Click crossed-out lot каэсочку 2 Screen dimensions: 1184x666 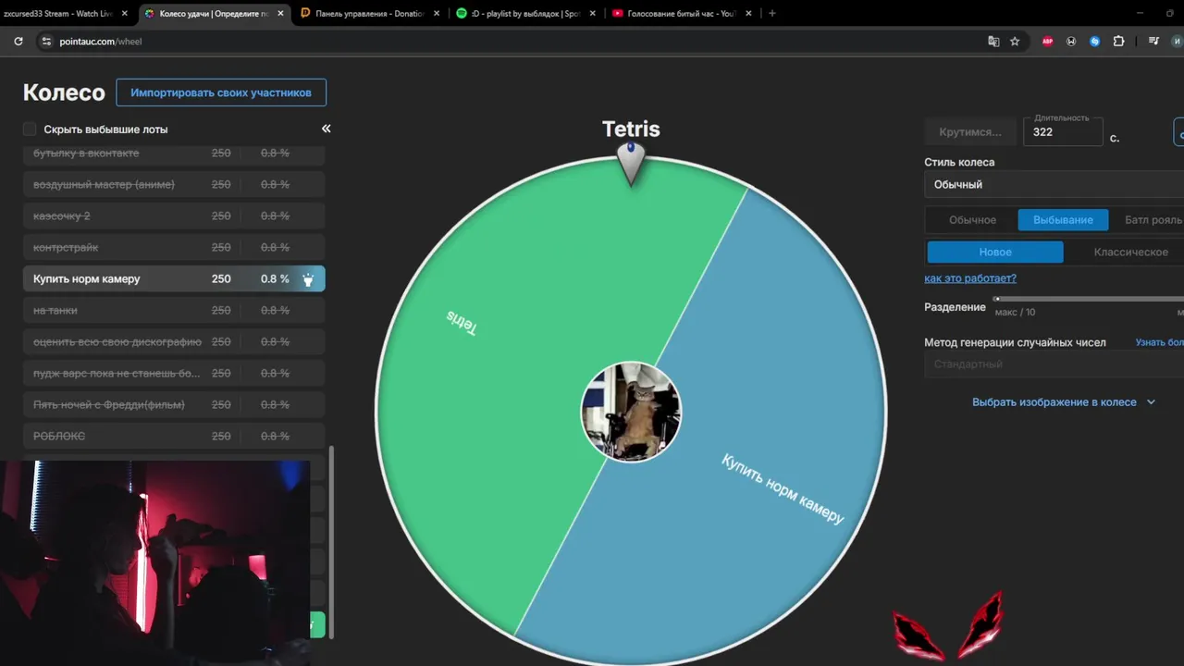click(x=174, y=216)
